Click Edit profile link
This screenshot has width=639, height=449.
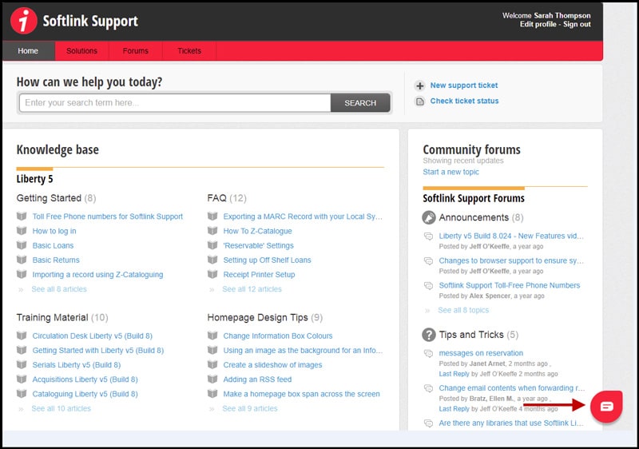click(538, 25)
